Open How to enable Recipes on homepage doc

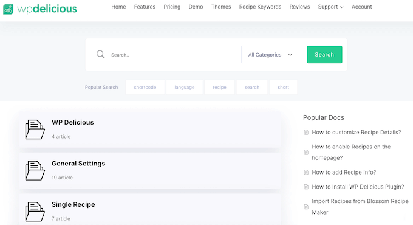pyautogui.click(x=351, y=152)
